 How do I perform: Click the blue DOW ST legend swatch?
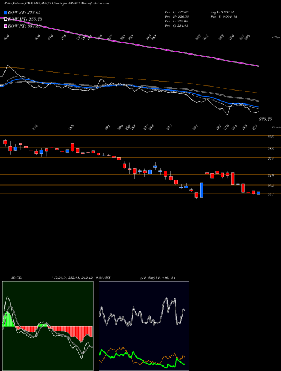pos(6,12)
